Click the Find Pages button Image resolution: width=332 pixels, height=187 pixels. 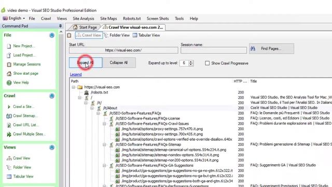pyautogui.click(x=271, y=48)
